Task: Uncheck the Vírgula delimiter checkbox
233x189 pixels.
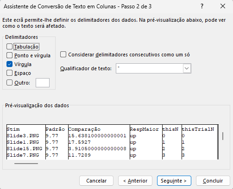Action: pyautogui.click(x=9, y=64)
